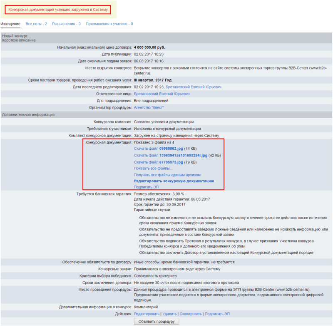Open Брезановский link in last edit date row
This screenshot has width=333, height=327.
tap(194, 87)
